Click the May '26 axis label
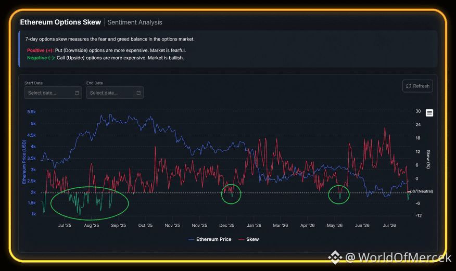456x271 pixels. click(335, 225)
